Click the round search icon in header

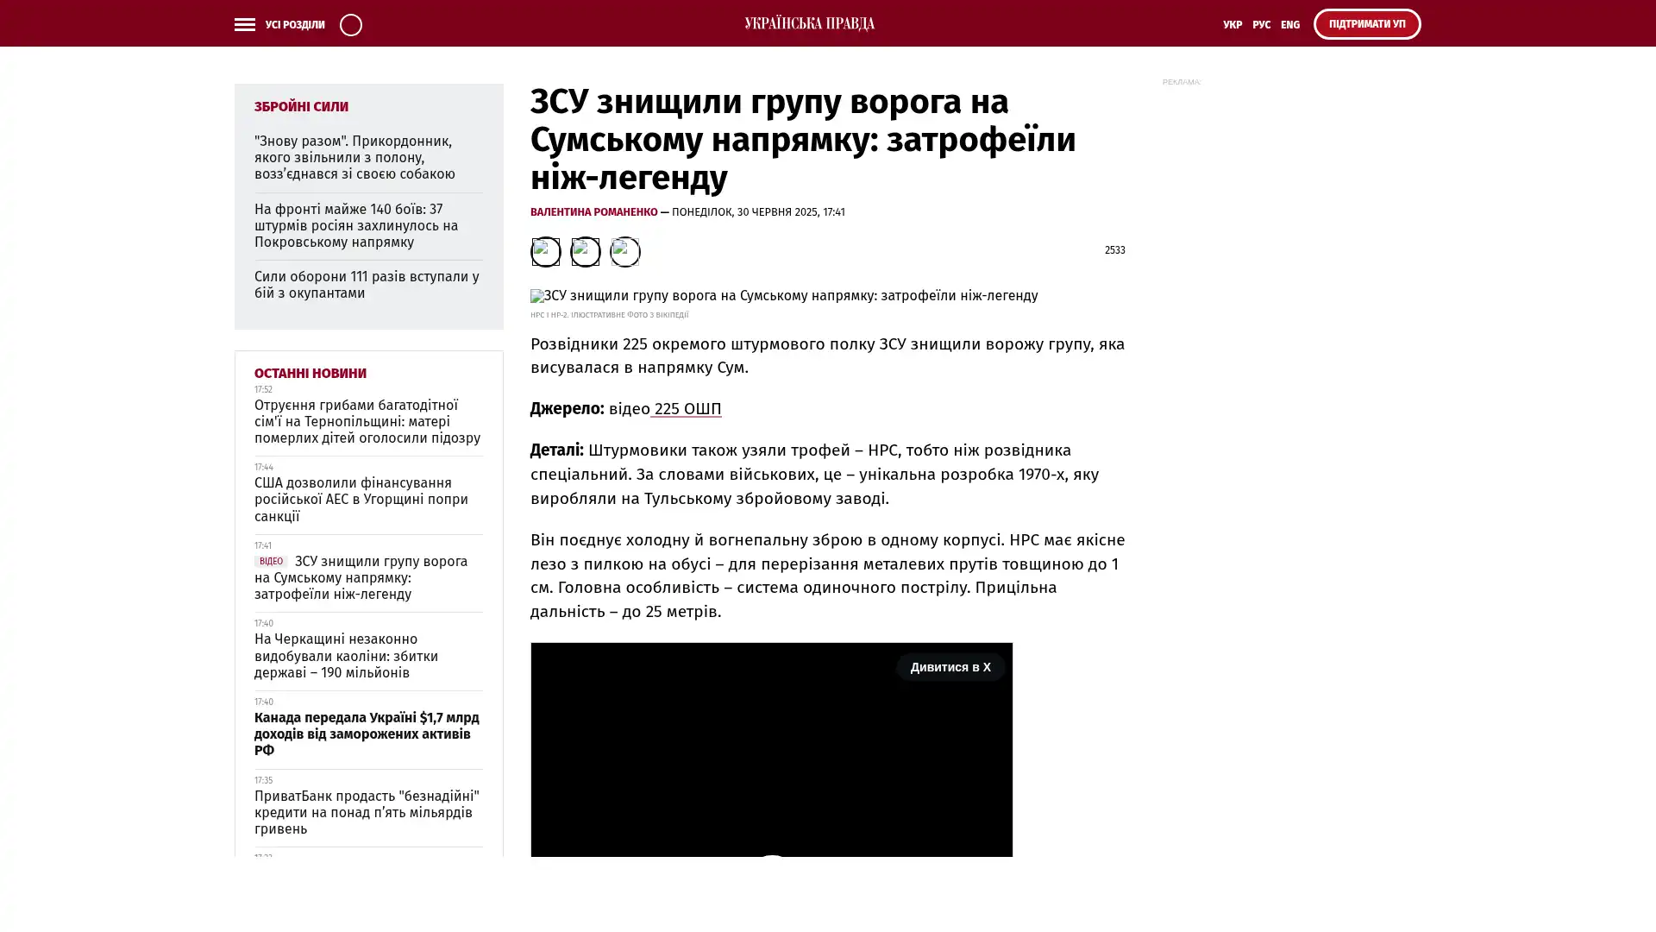point(350,24)
